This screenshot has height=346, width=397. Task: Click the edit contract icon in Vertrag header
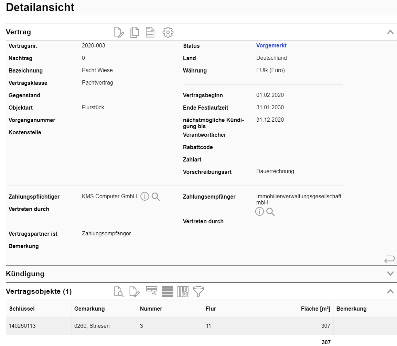pos(119,32)
